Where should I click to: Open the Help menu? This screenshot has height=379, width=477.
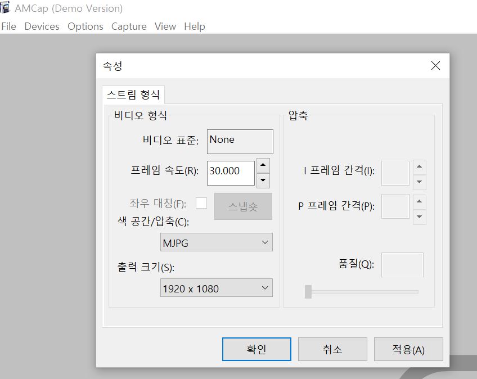(195, 26)
